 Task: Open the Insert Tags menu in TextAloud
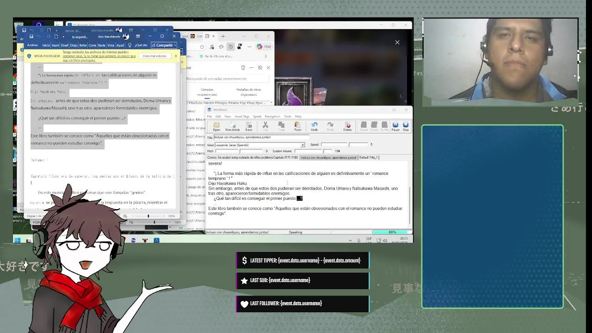click(242, 117)
